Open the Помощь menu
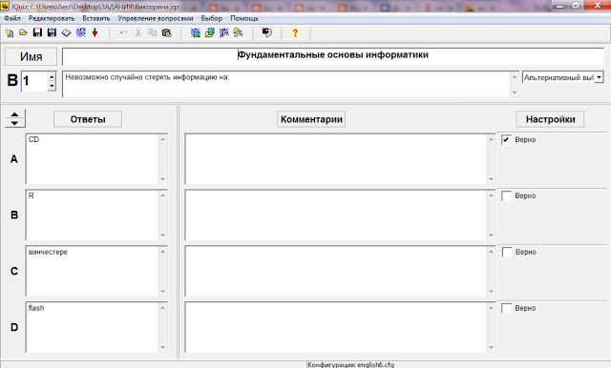 coord(244,18)
